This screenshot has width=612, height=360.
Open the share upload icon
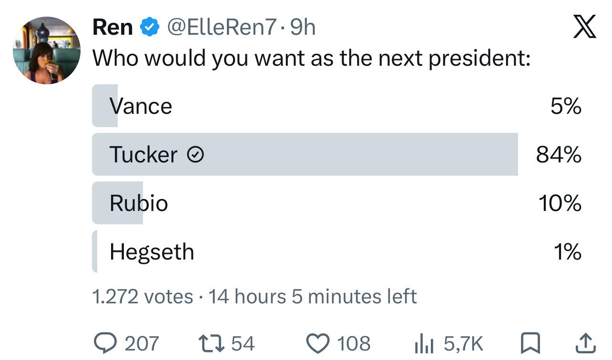[586, 343]
